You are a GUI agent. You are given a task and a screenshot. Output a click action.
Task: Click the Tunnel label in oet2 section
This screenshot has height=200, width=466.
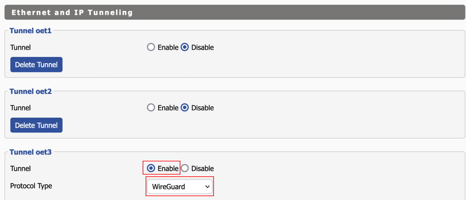pos(20,108)
